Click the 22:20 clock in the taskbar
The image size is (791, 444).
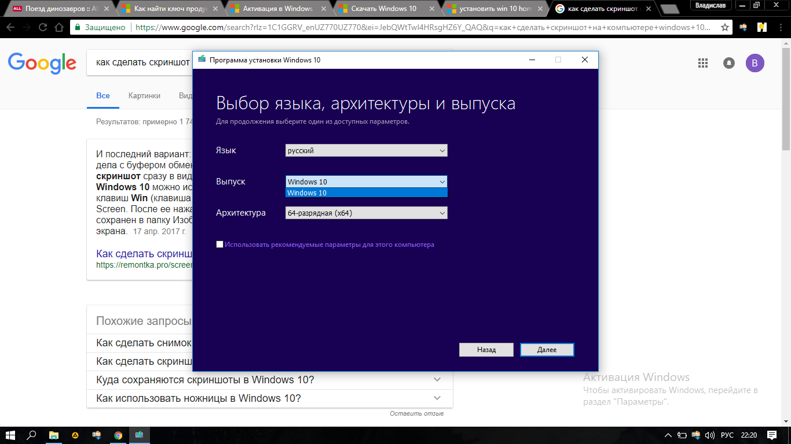(x=749, y=435)
